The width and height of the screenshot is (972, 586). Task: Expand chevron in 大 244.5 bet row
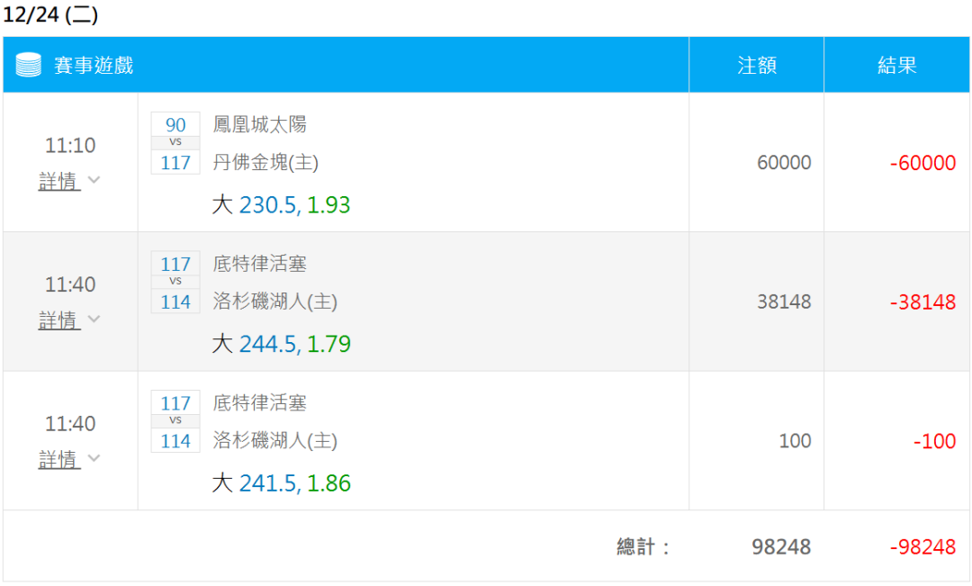[94, 319]
